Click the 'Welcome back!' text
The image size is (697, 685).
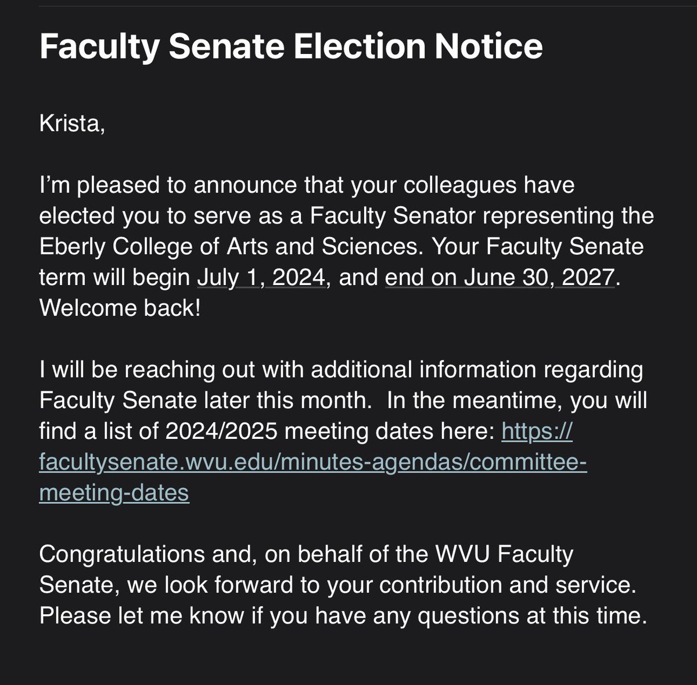tap(120, 308)
